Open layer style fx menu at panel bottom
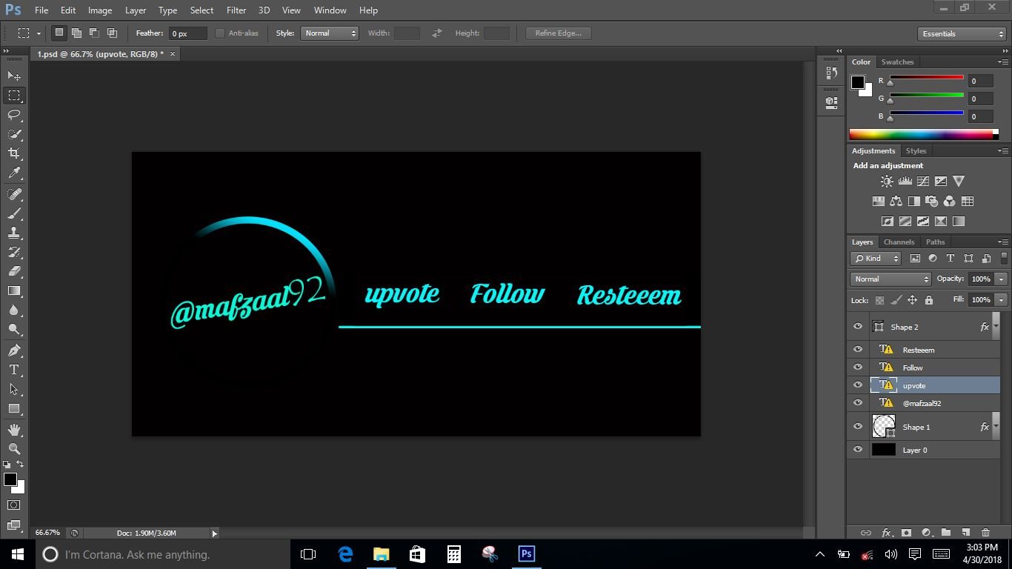Image resolution: width=1012 pixels, height=569 pixels. pyautogui.click(x=886, y=533)
